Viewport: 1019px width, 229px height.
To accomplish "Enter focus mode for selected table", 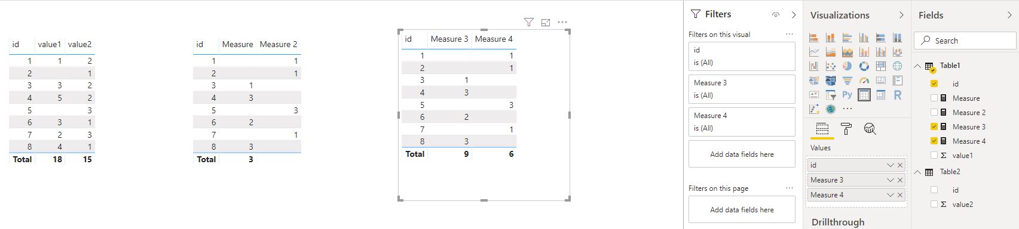I will 546,22.
